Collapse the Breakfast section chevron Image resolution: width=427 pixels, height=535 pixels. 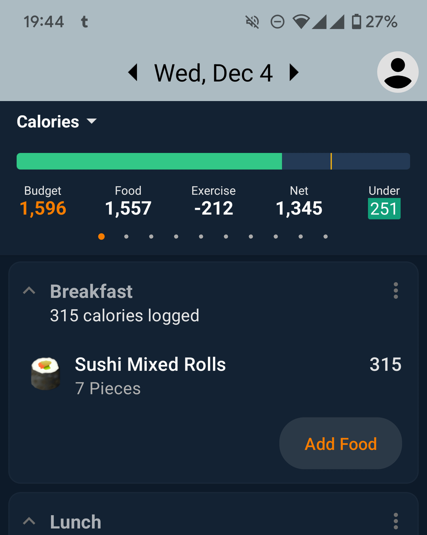tap(29, 291)
